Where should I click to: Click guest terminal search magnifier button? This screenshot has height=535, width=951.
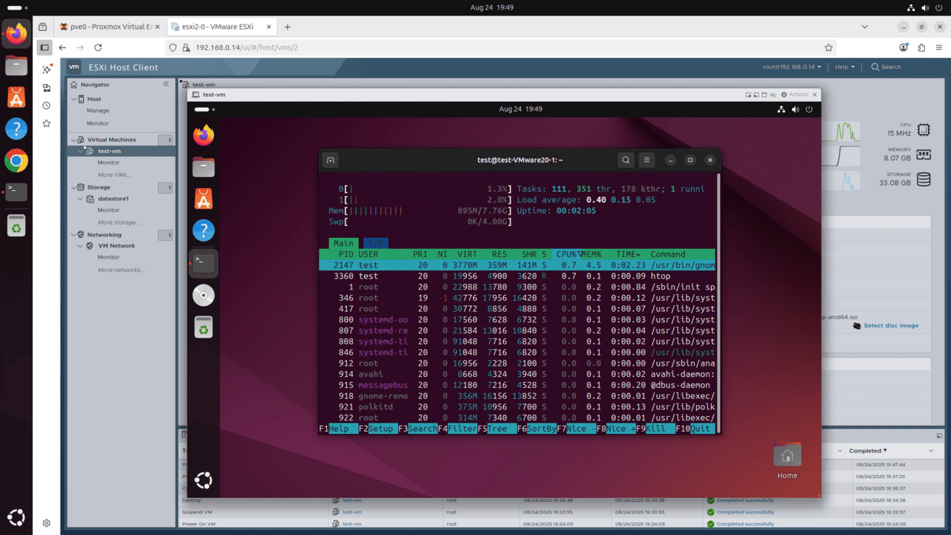(x=626, y=160)
